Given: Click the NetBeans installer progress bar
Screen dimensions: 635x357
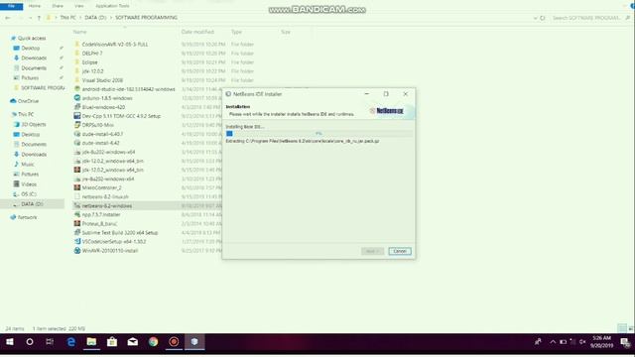Looking at the screenshot, I should point(319,134).
